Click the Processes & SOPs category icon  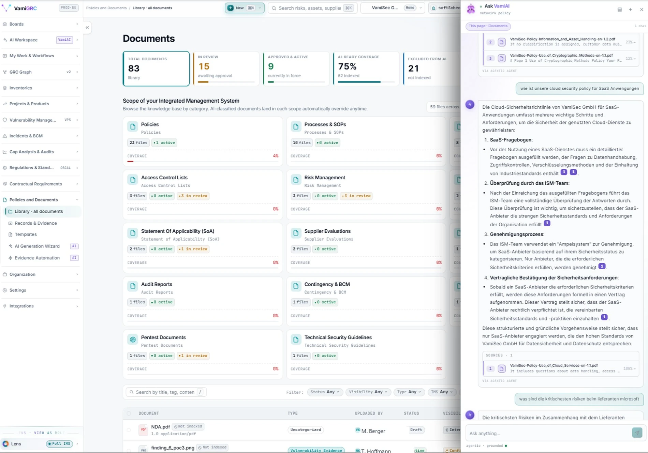pos(296,127)
